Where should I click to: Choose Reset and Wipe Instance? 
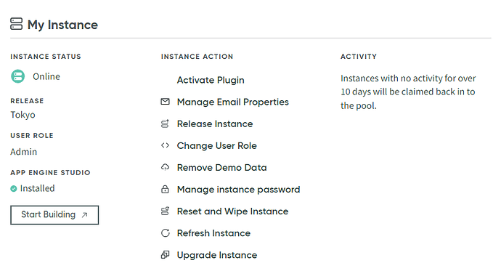tap(232, 211)
